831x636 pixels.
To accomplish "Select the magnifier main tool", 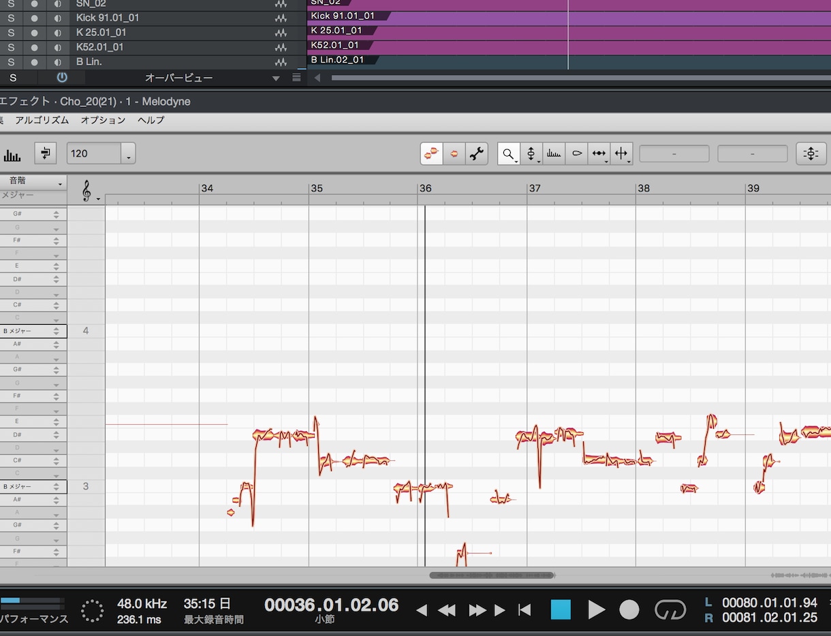I will (x=509, y=154).
